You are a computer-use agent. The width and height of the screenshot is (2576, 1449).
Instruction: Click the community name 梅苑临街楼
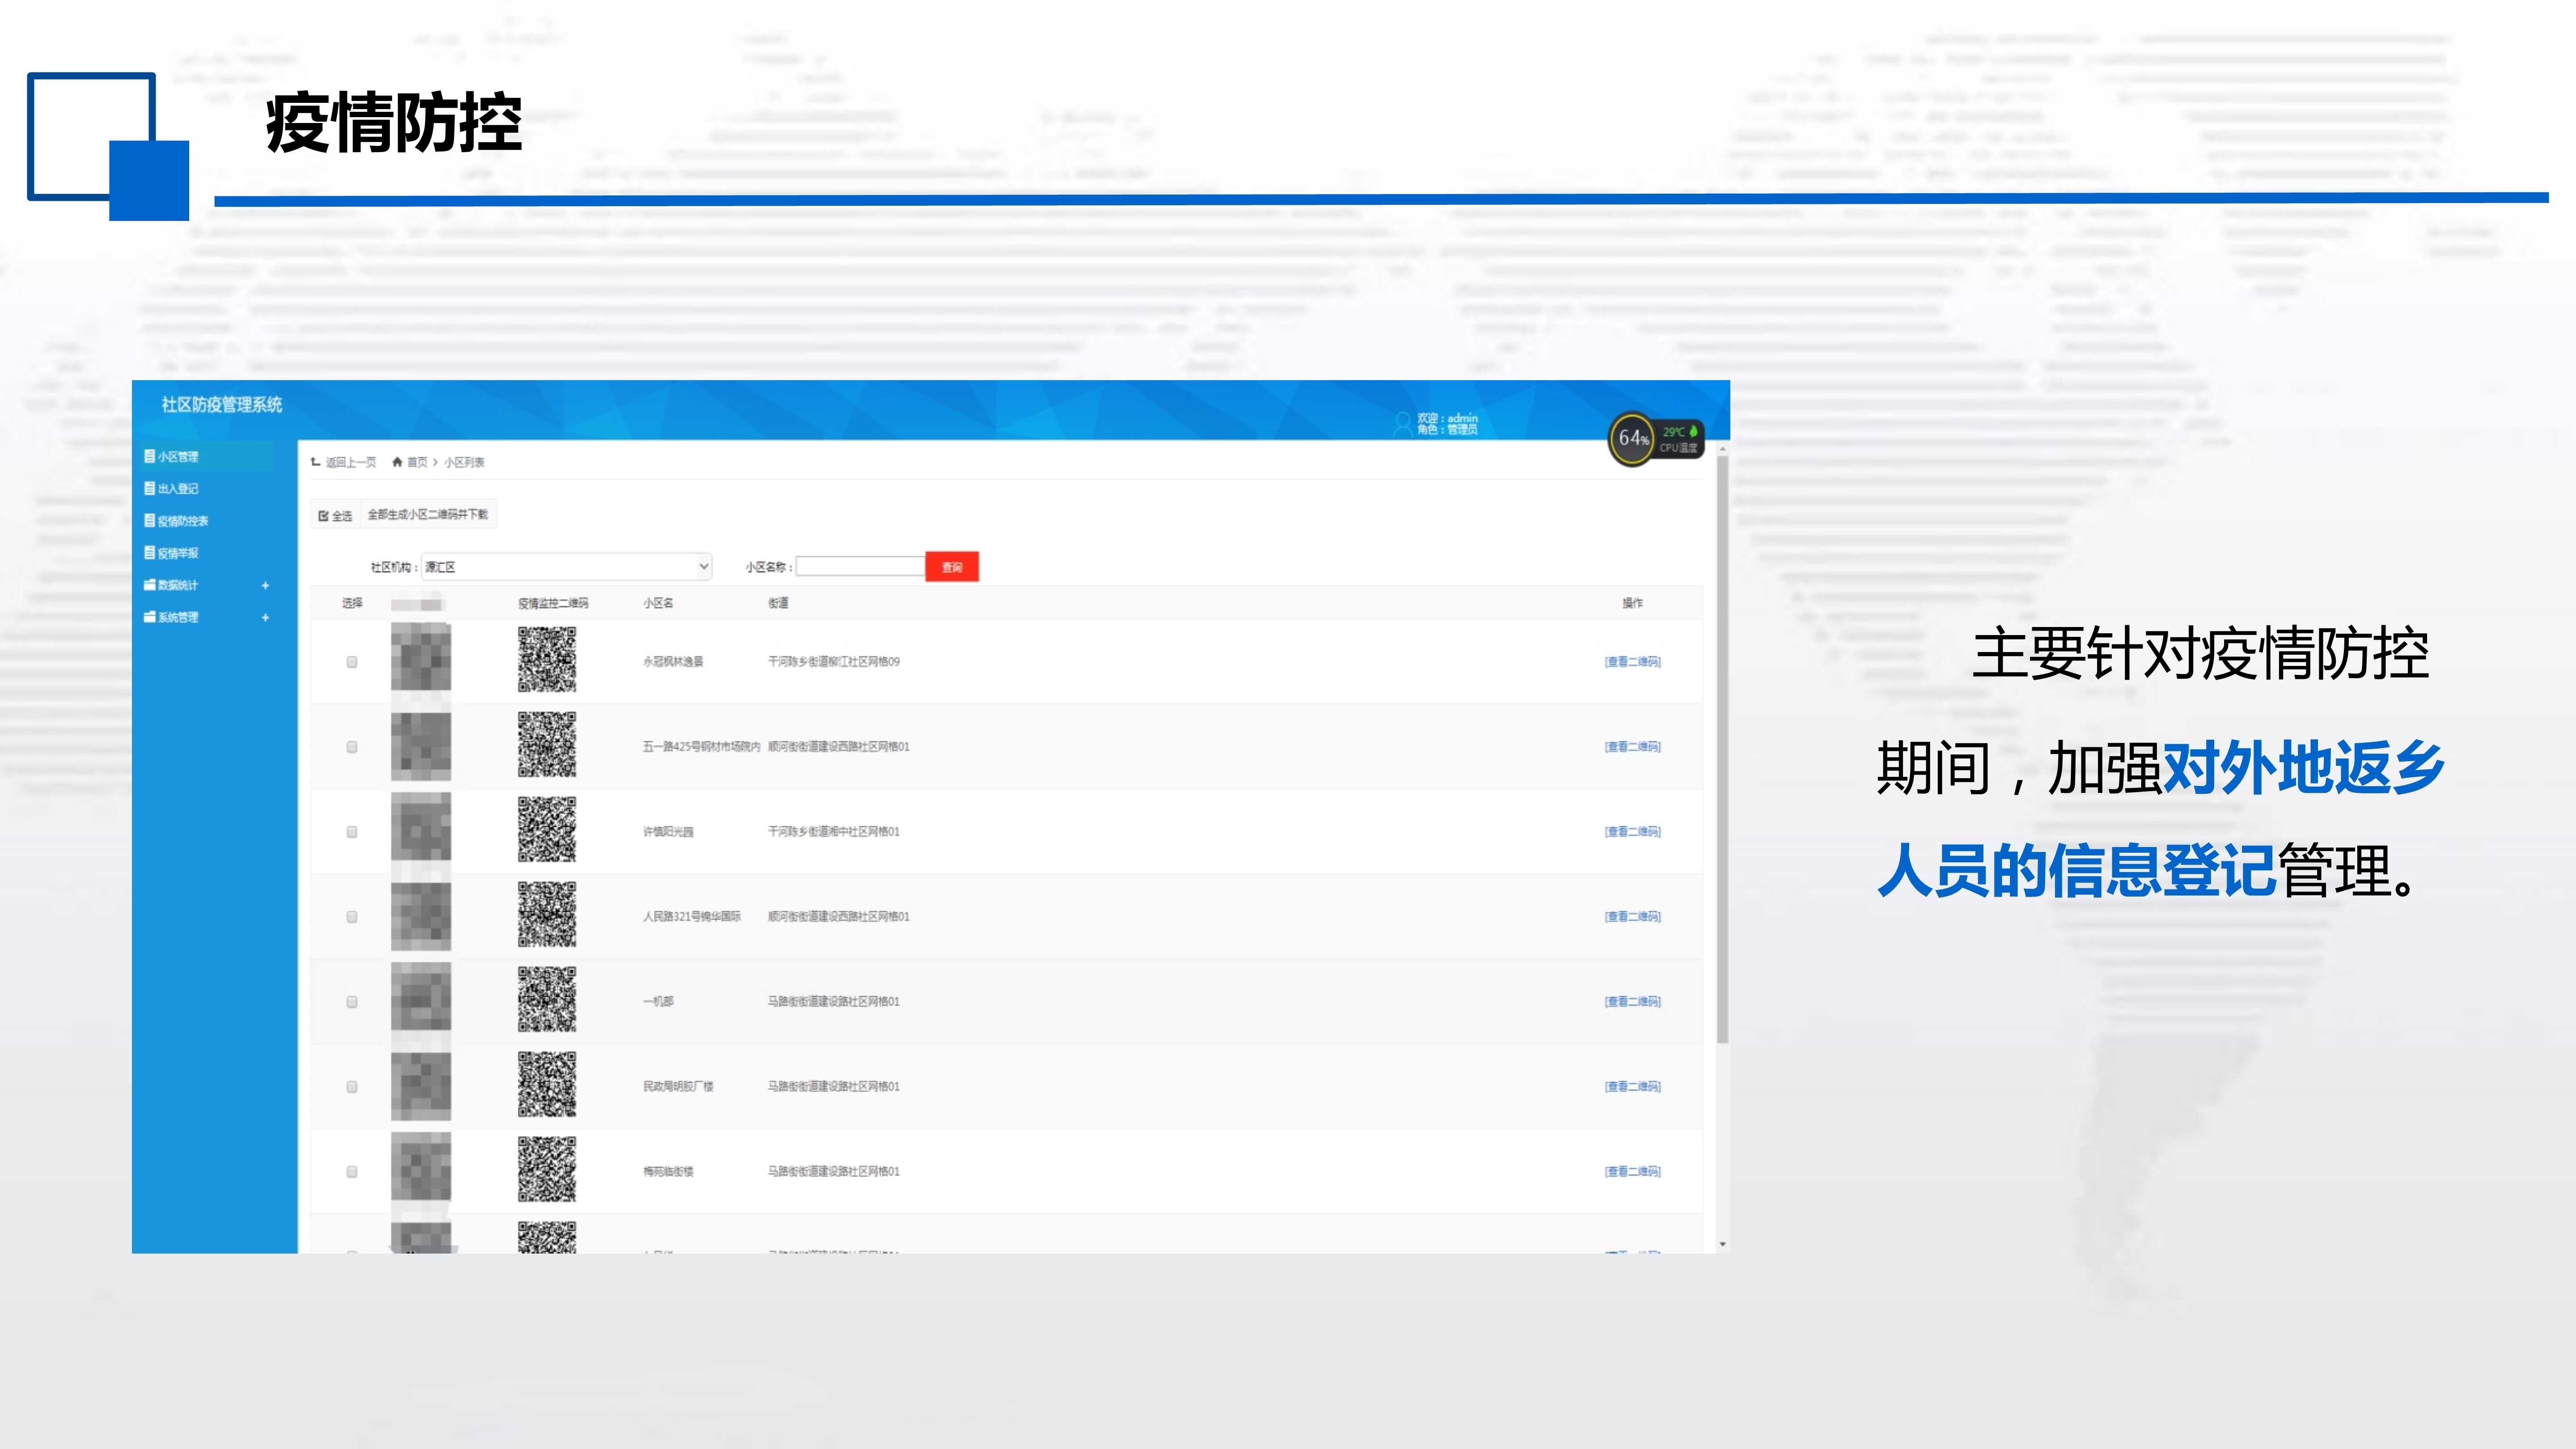(x=668, y=1172)
